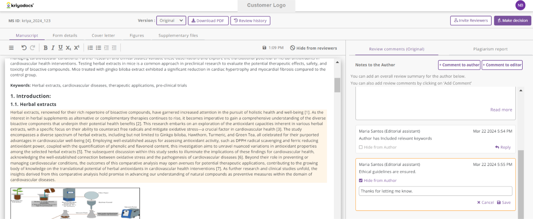Switch to Review comments (Original) tab
Viewport: 533px width, 219px height.
coord(397,49)
